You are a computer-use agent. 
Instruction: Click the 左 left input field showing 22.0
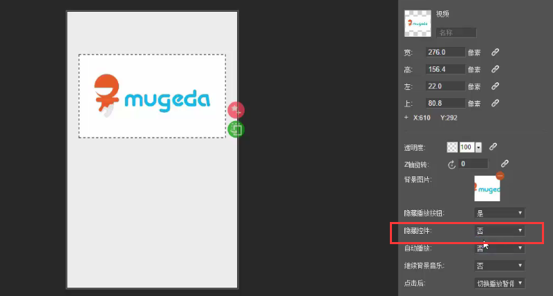(445, 86)
